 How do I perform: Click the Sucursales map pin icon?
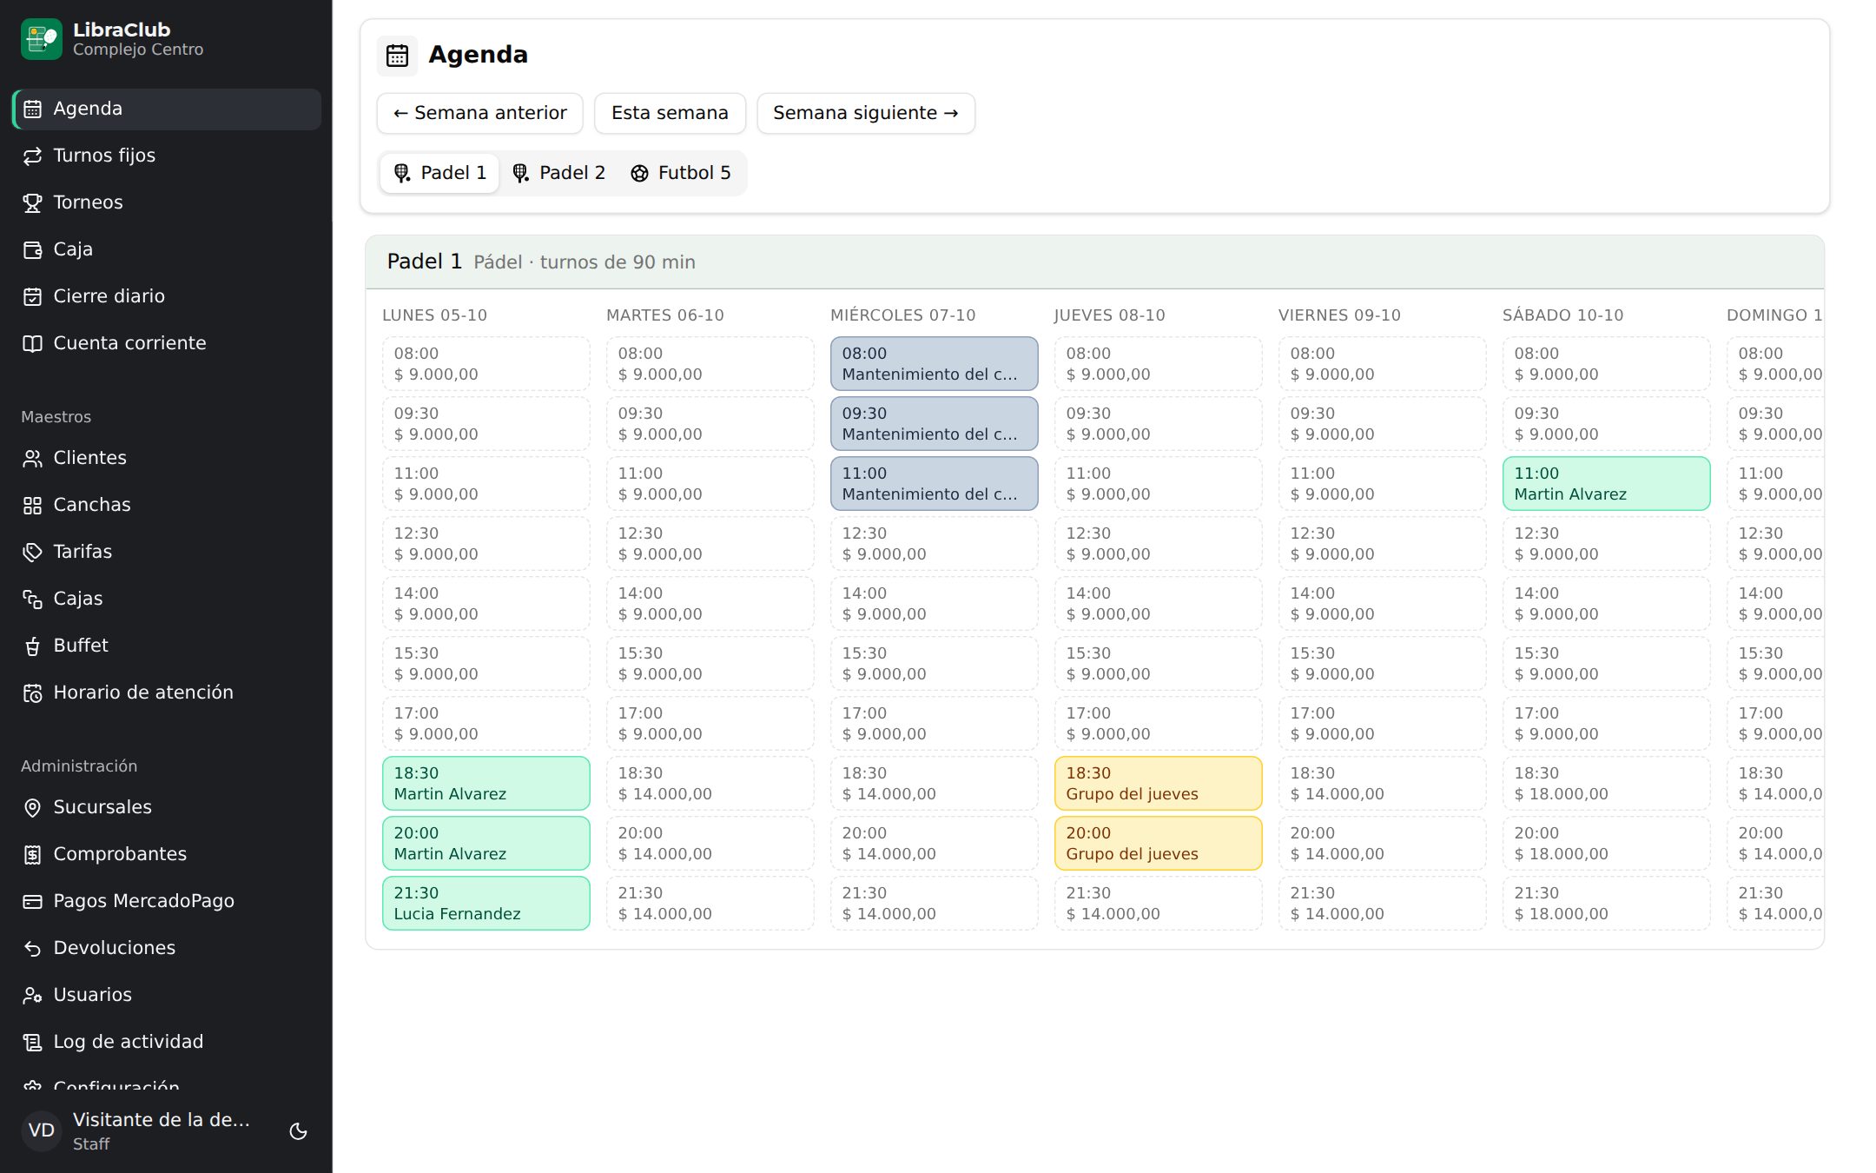[x=32, y=808]
